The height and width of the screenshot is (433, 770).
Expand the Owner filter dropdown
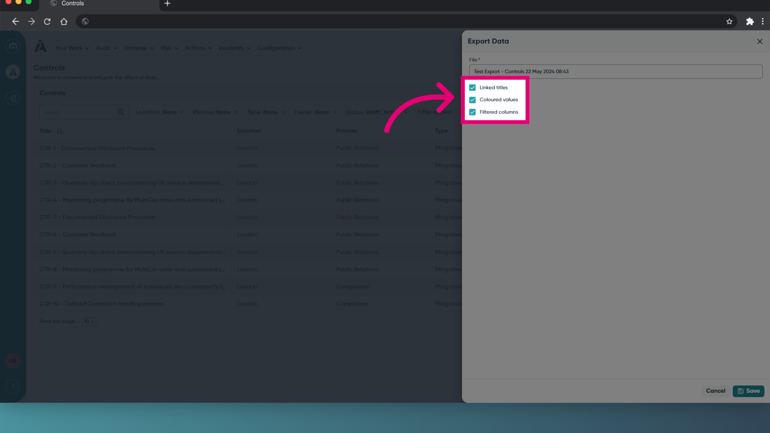point(315,112)
